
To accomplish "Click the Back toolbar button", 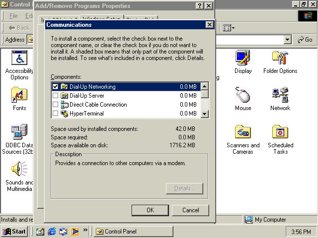I will click(x=19, y=28).
